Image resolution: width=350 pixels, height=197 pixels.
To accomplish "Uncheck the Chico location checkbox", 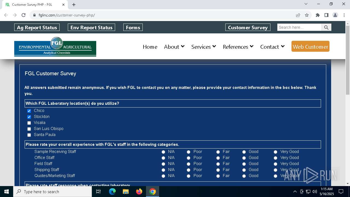I will [x=29, y=111].
